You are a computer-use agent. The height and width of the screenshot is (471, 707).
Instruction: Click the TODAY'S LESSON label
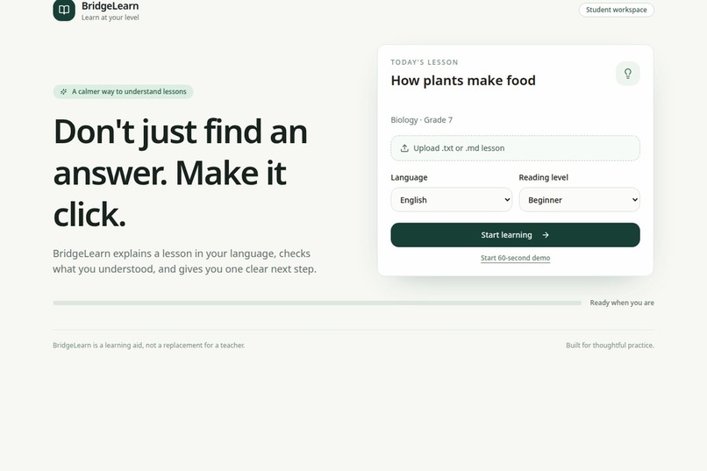(x=425, y=62)
